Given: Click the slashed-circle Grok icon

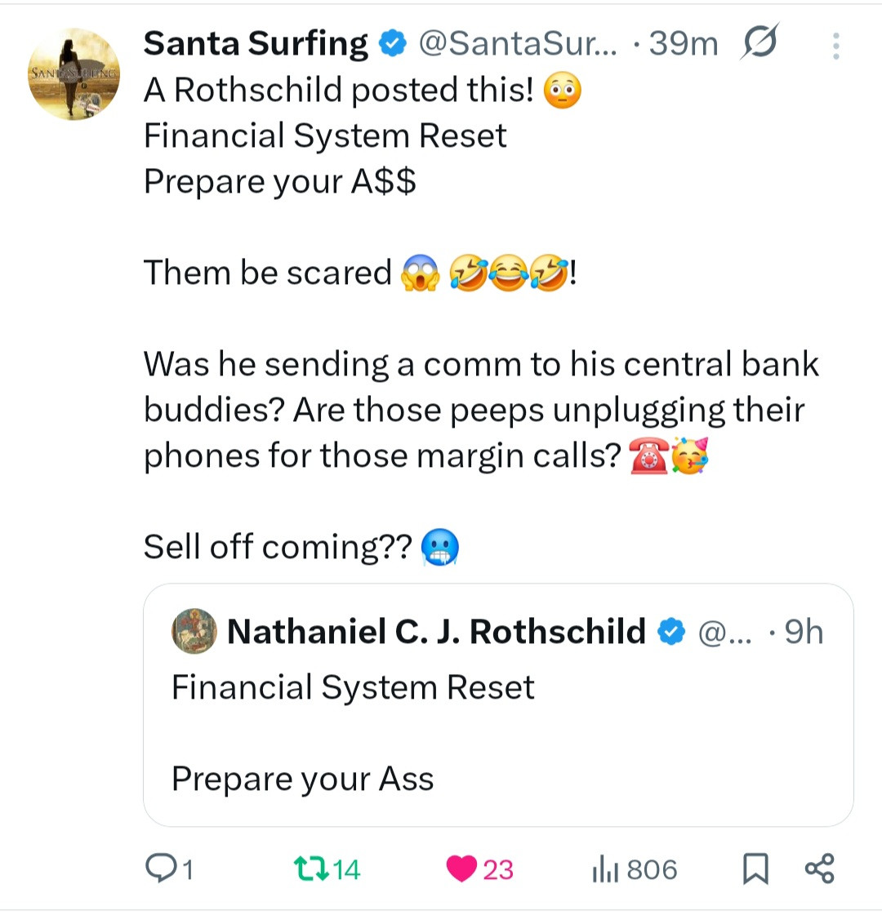Looking at the screenshot, I should (759, 42).
